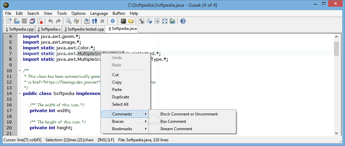Open the File menu

(x=8, y=13)
